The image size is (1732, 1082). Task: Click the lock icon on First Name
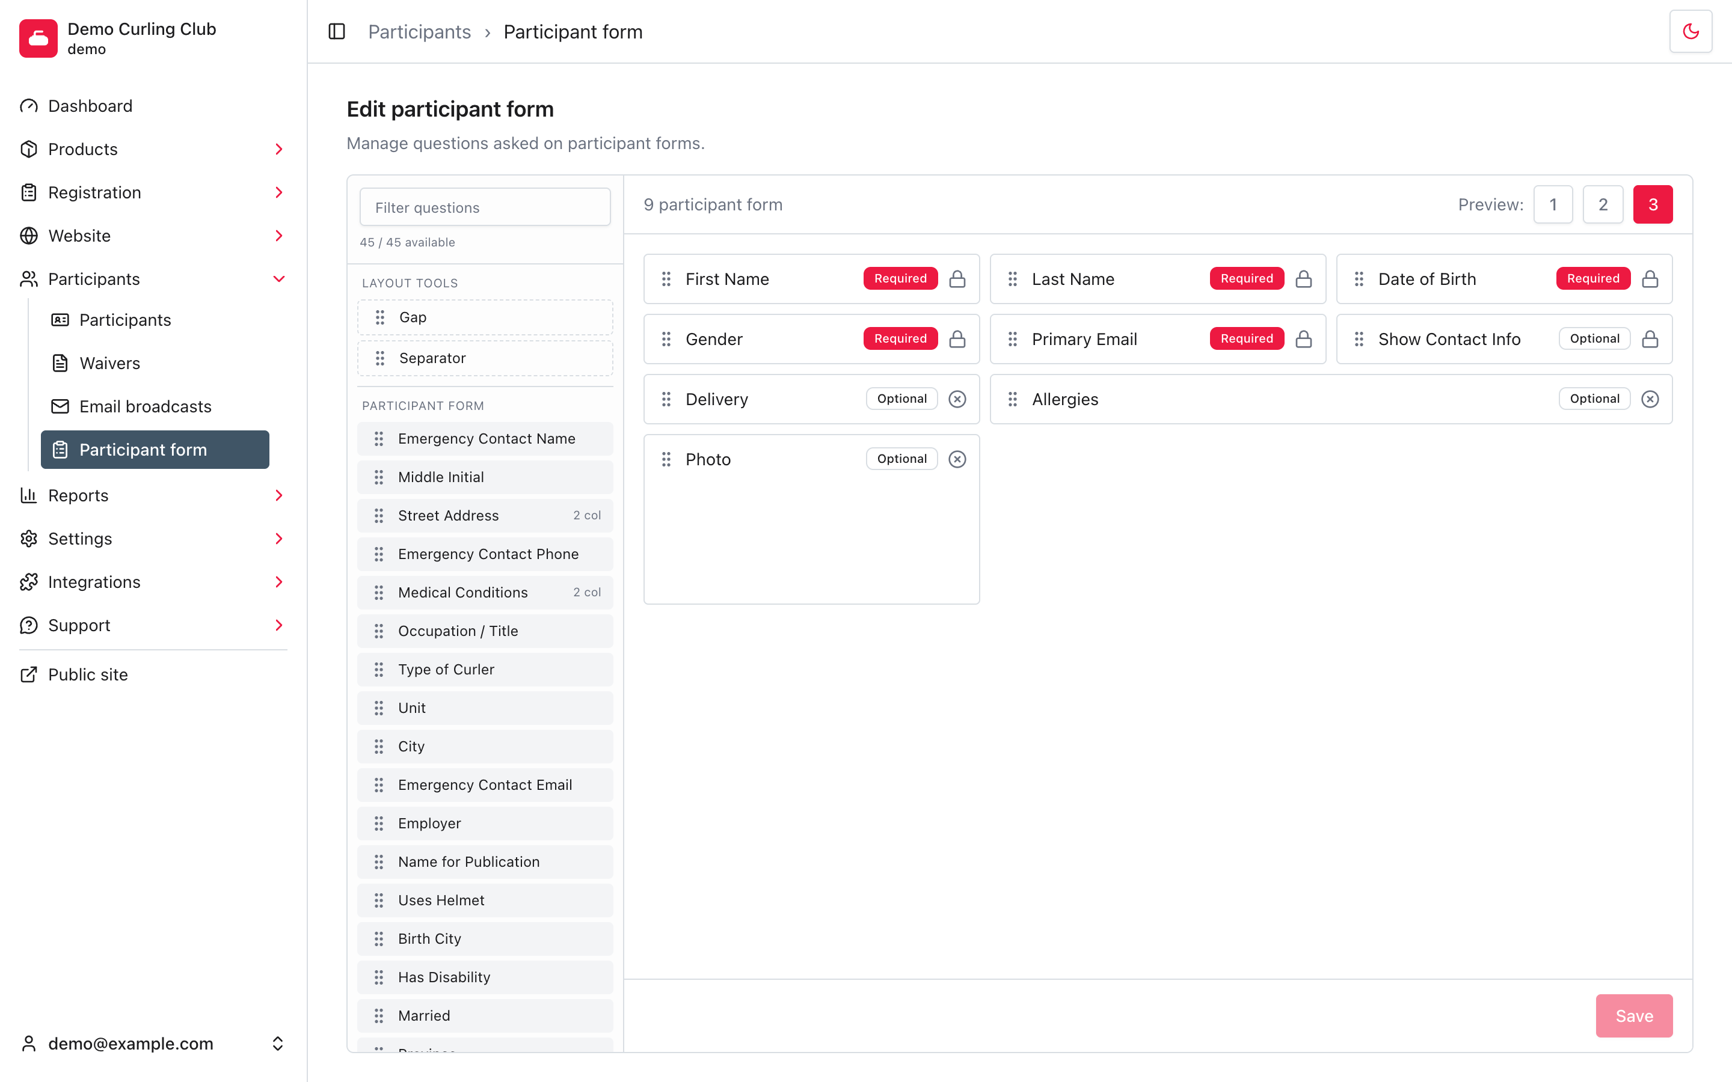[957, 278]
